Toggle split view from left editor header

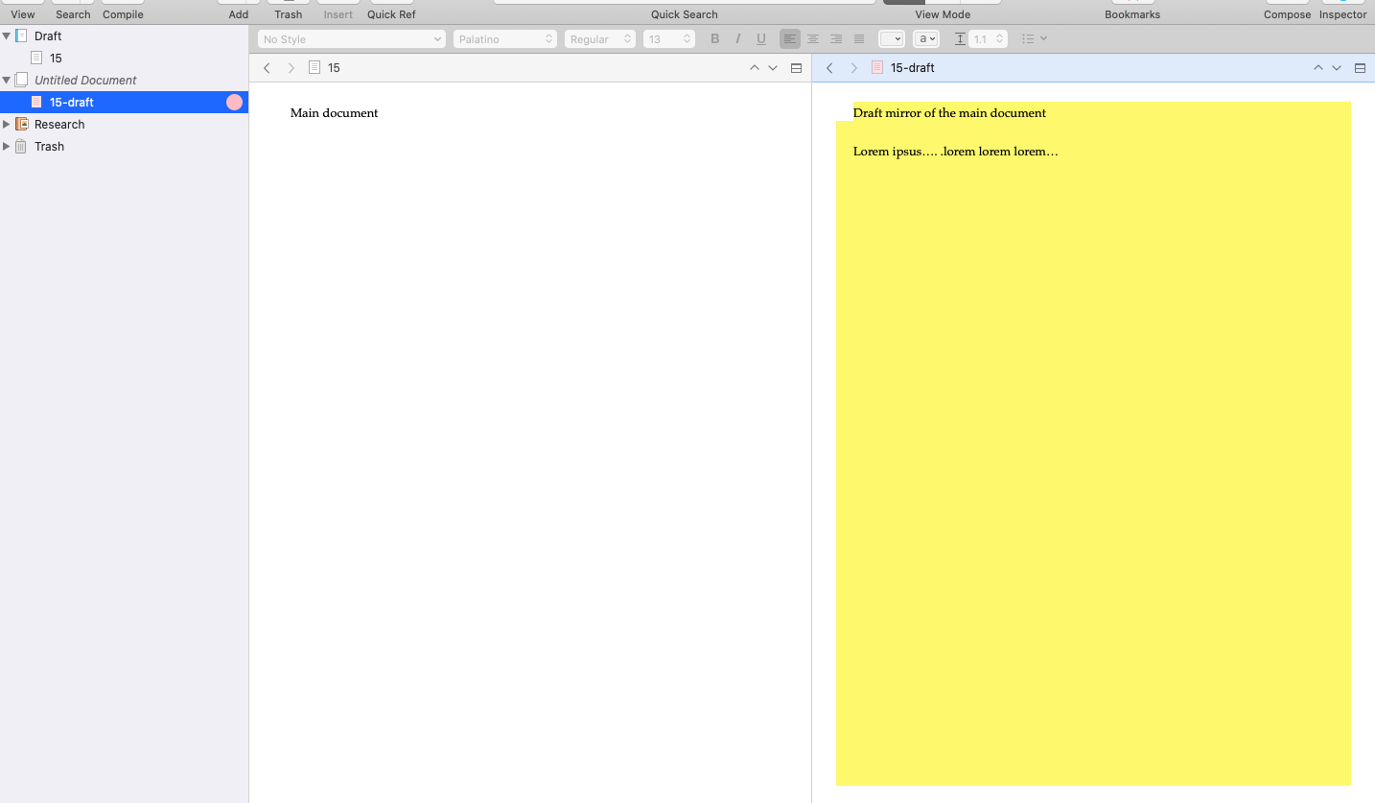(x=796, y=68)
